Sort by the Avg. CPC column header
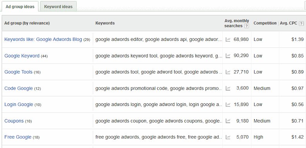Screen dimensions: 306x148 (x=289, y=23)
